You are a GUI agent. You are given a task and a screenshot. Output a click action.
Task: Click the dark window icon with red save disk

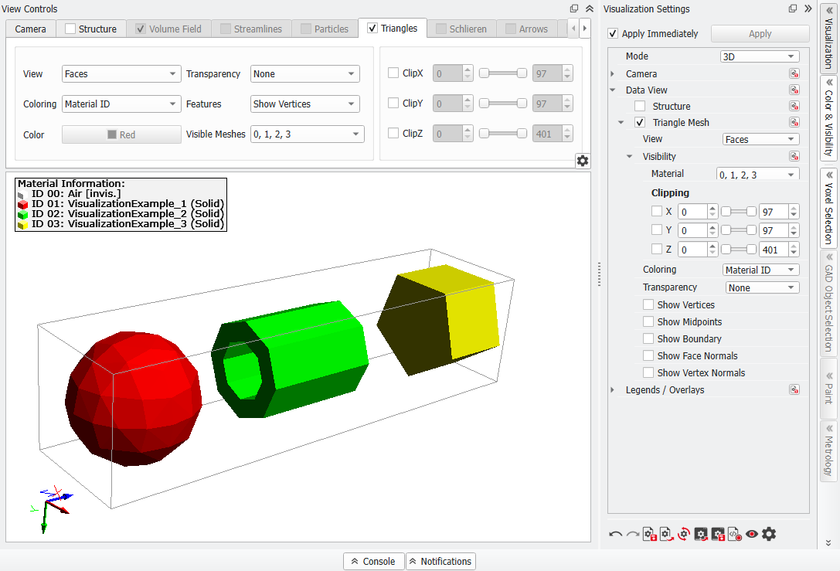(x=718, y=534)
